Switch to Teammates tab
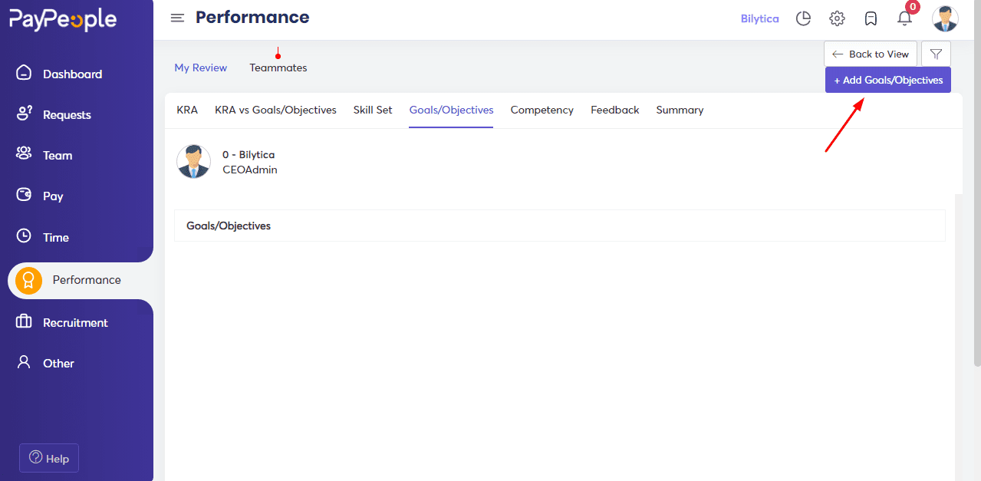981x481 pixels. (278, 68)
